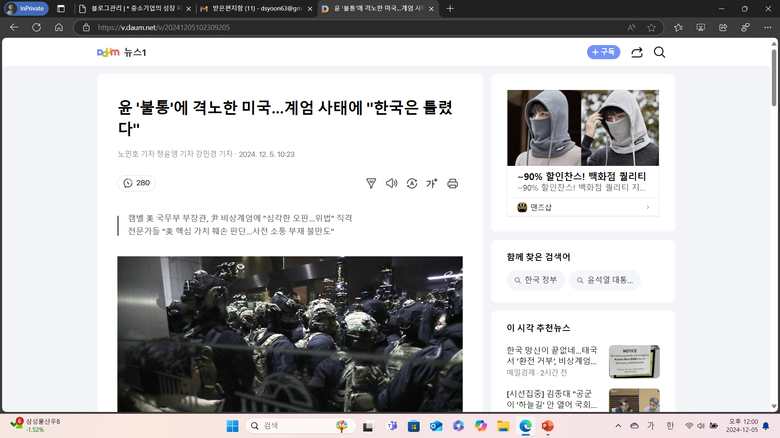Expand the 맨즈샵 ad chevron
Screen dimensions: 780x438
click(648, 207)
